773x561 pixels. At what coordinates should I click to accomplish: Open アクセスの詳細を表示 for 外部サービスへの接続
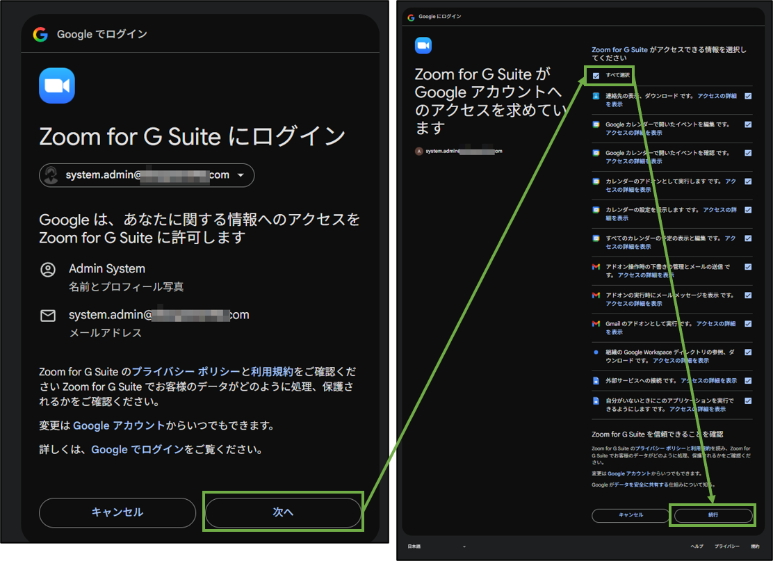click(708, 380)
